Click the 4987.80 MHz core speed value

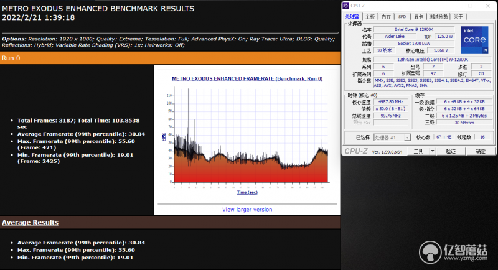click(x=391, y=102)
